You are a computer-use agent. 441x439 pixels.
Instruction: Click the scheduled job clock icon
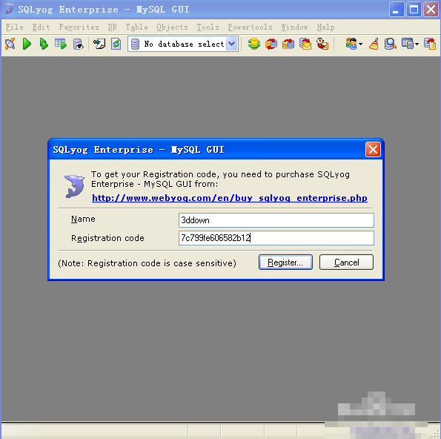click(x=322, y=44)
